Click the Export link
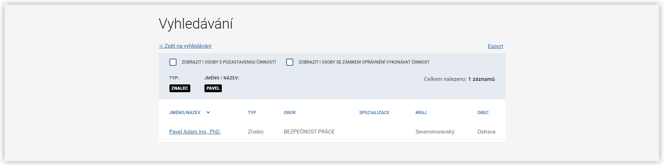The height and width of the screenshot is (166, 664). [495, 46]
